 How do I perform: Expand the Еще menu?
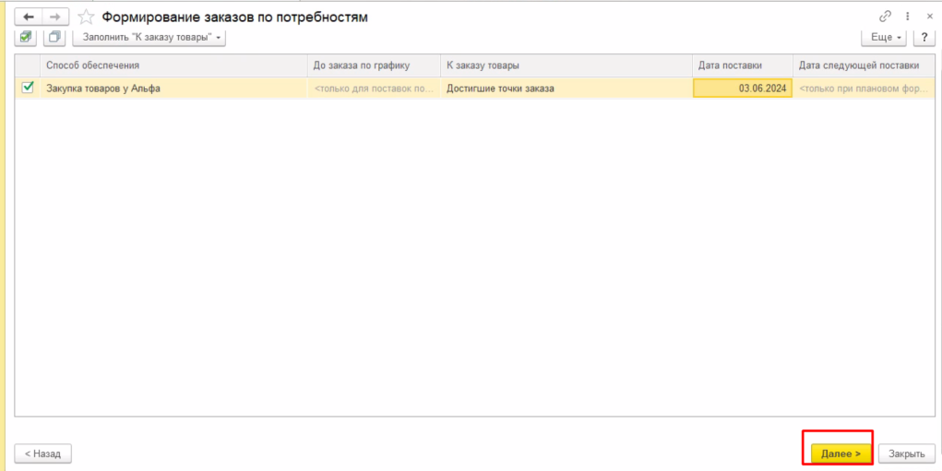(883, 37)
